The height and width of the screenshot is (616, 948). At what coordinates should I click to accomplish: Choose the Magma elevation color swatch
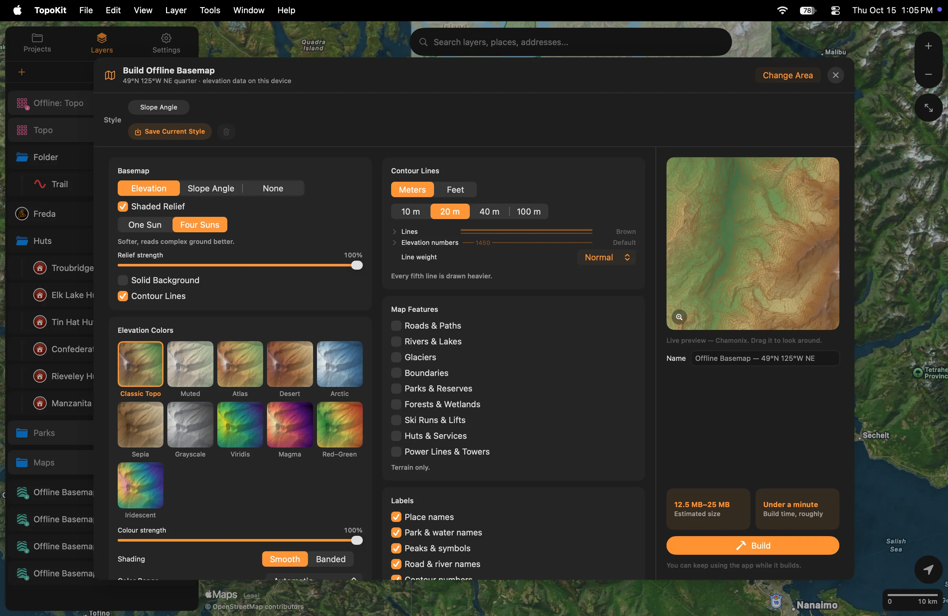pos(290,425)
